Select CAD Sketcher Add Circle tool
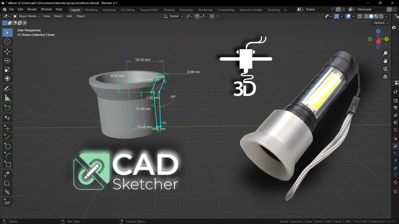This screenshot has width=399, height=224. tap(7, 146)
